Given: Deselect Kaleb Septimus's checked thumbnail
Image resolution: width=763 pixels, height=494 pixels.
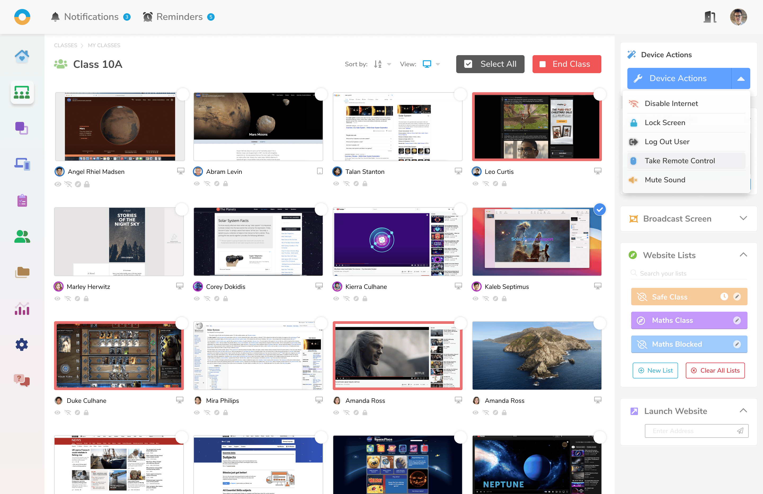Looking at the screenshot, I should [600, 209].
